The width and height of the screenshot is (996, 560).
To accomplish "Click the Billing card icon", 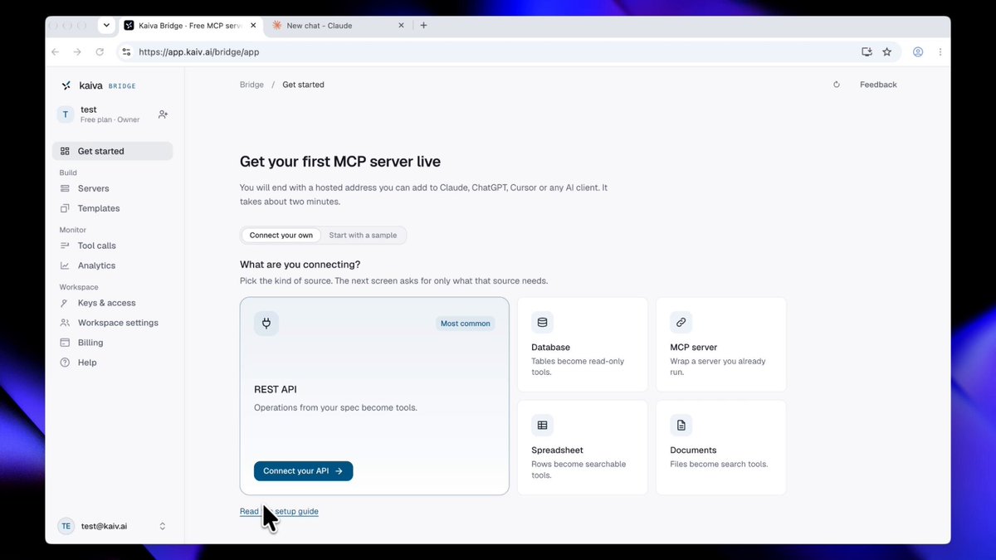I will tap(65, 343).
